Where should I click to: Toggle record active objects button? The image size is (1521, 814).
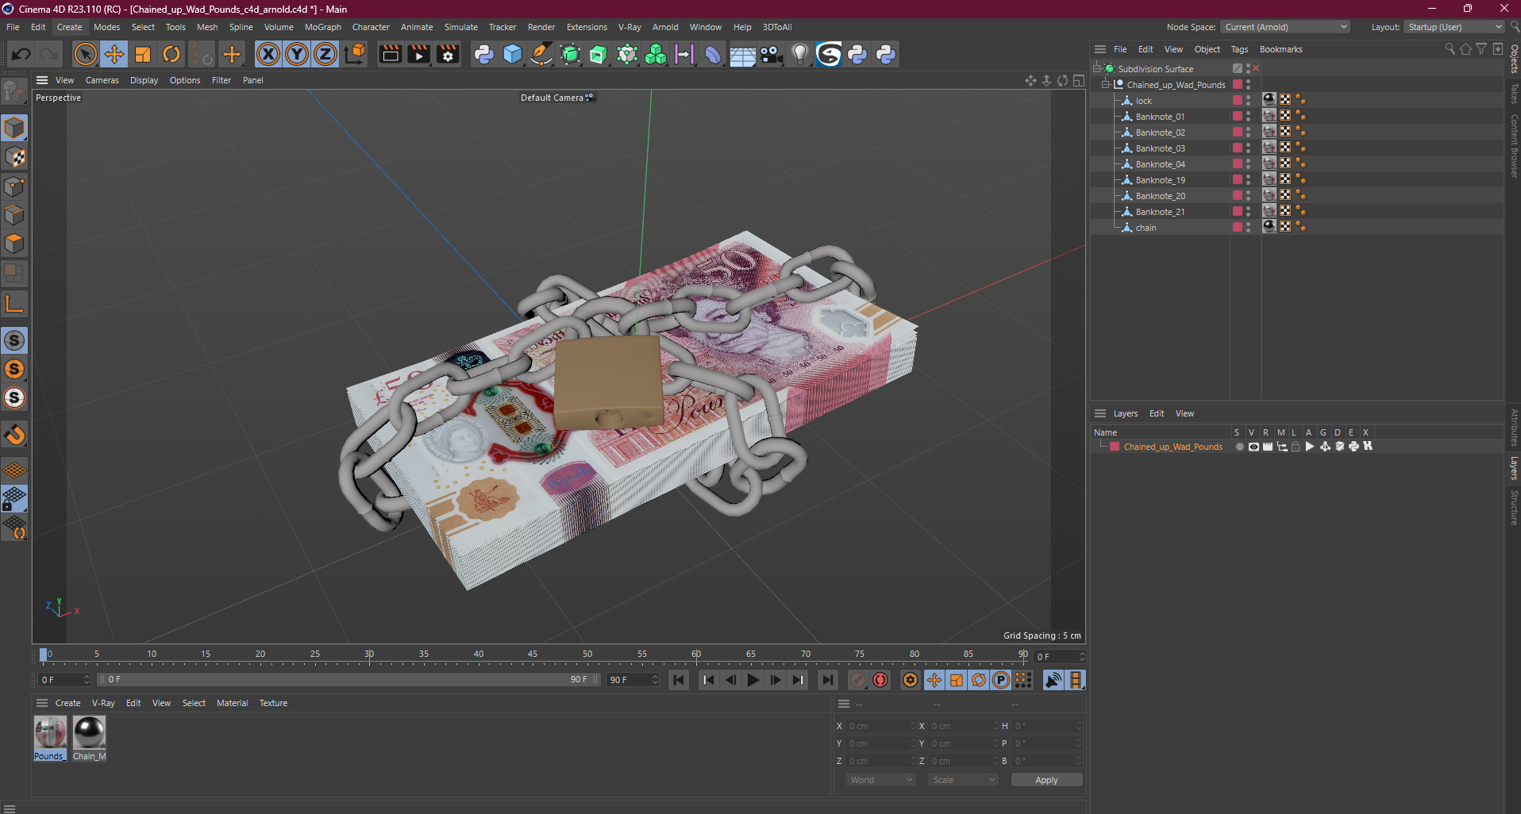[858, 680]
